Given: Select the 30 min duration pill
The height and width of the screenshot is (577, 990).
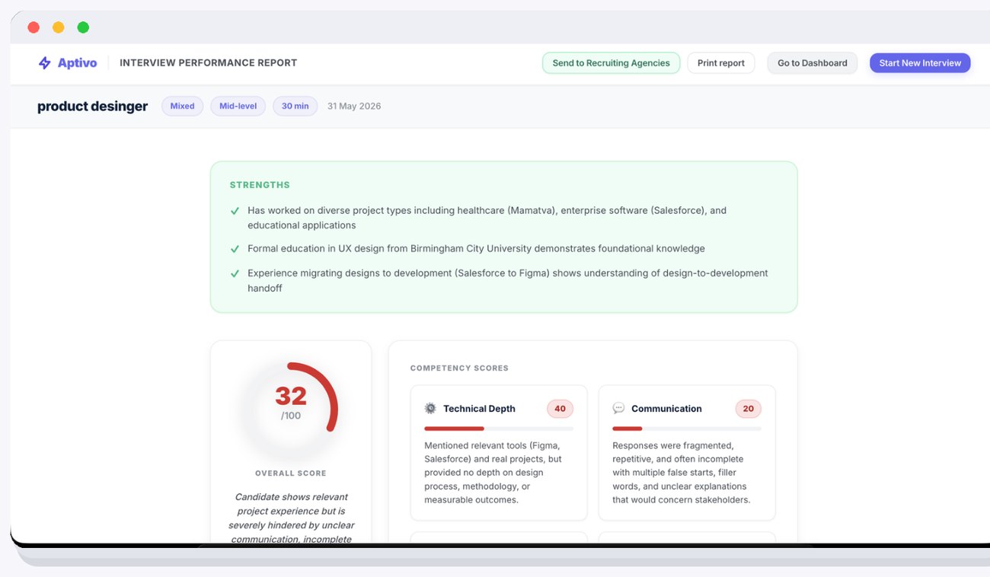Looking at the screenshot, I should pos(295,107).
